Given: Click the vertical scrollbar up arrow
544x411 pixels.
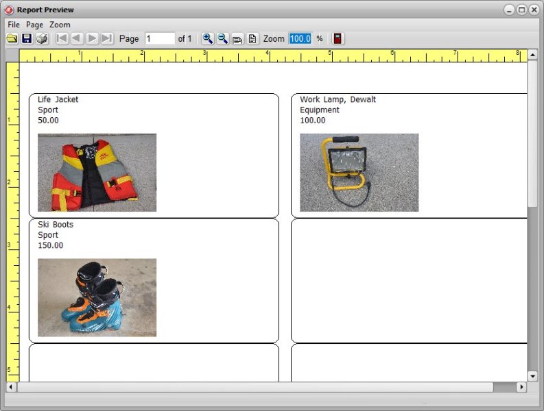Looking at the screenshot, I should [x=532, y=54].
